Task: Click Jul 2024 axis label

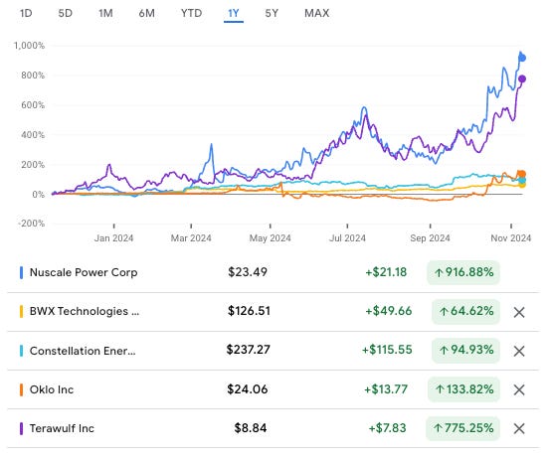Action: tap(347, 238)
